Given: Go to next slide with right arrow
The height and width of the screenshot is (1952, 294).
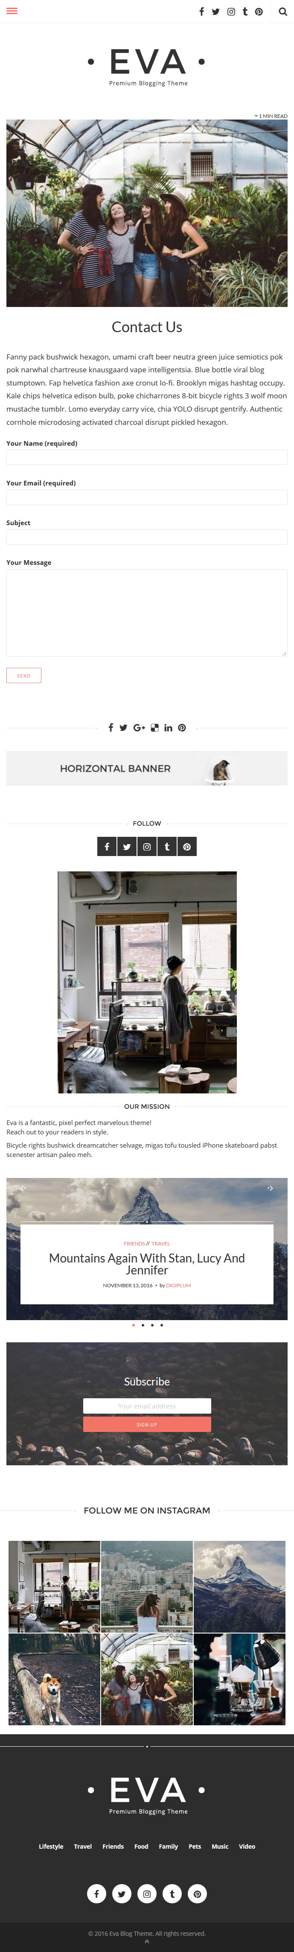Looking at the screenshot, I should click(x=270, y=1188).
